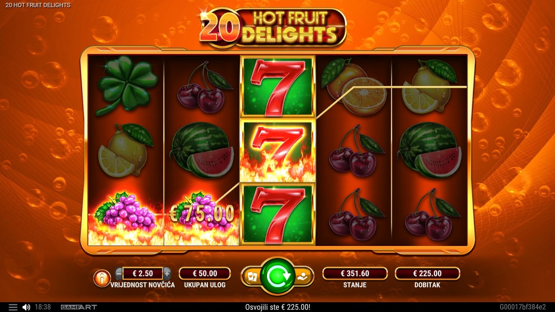Click the green spin button
The width and height of the screenshot is (555, 312).
pyautogui.click(x=277, y=276)
